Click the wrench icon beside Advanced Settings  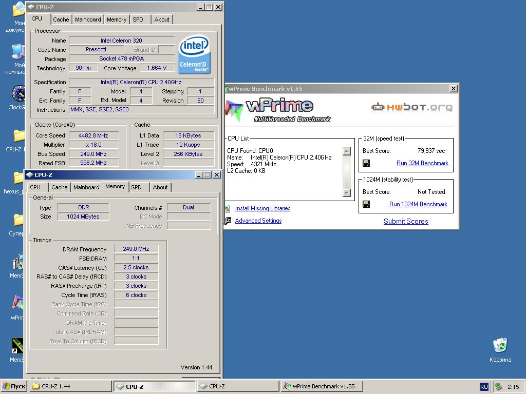(x=228, y=221)
